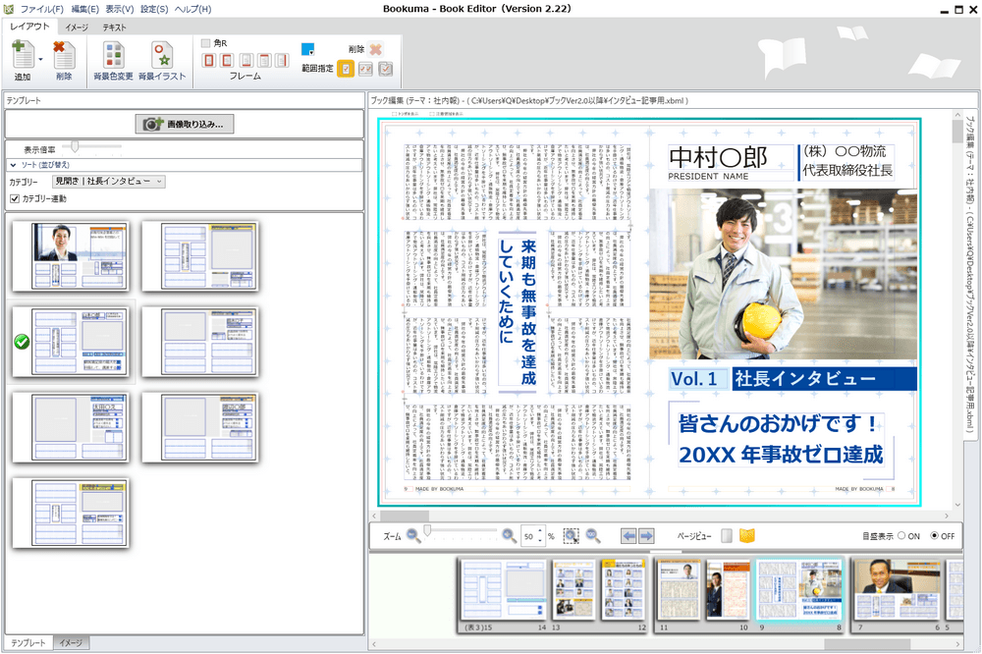
Task: Click the blue next-page arrow icon
Action: pos(646,535)
